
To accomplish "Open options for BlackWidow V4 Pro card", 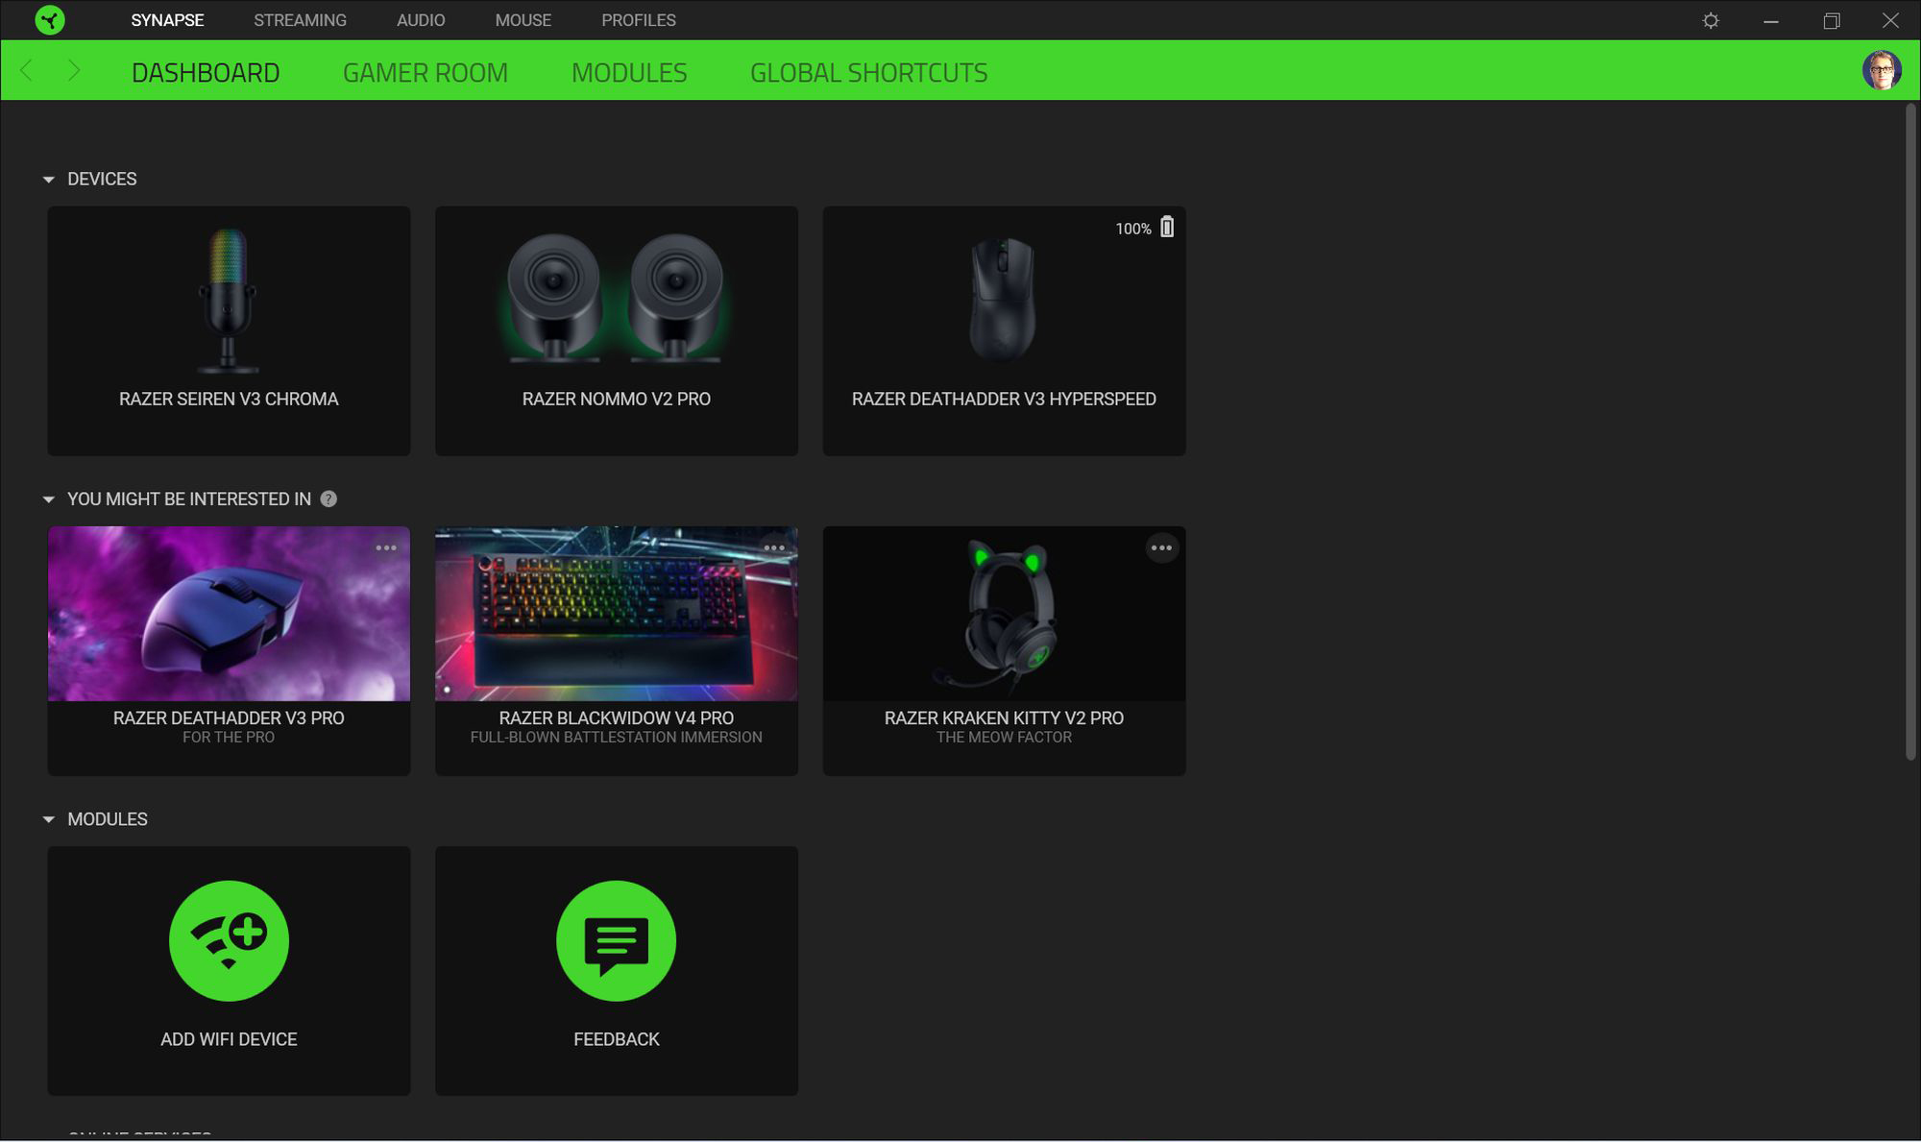I will [774, 547].
